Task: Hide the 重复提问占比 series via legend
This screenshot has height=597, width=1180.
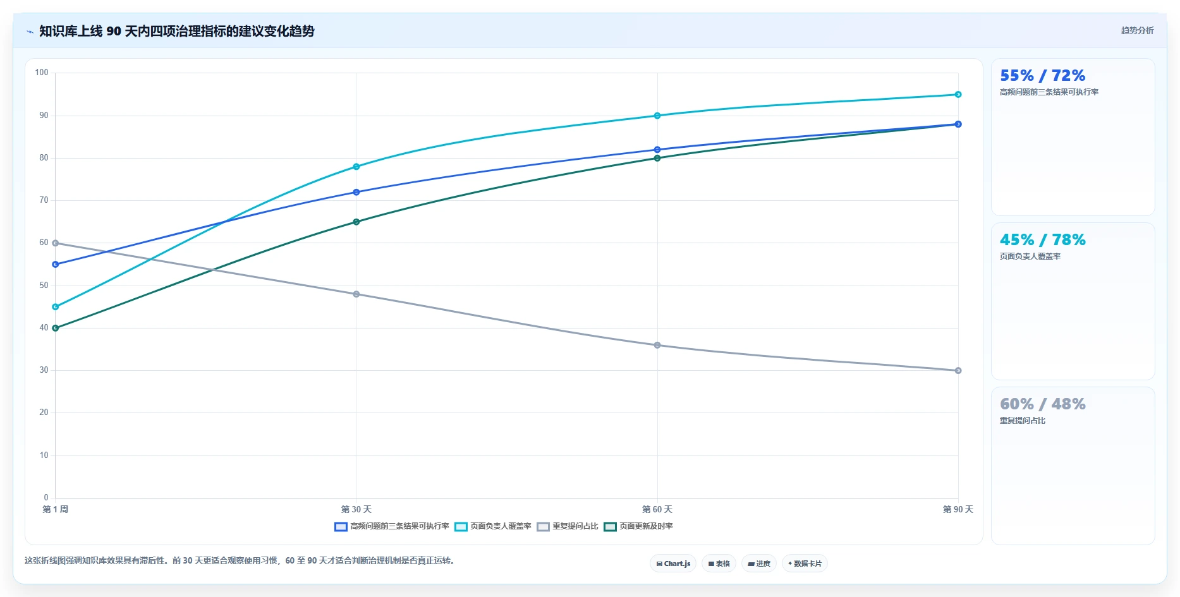Action: (x=568, y=526)
